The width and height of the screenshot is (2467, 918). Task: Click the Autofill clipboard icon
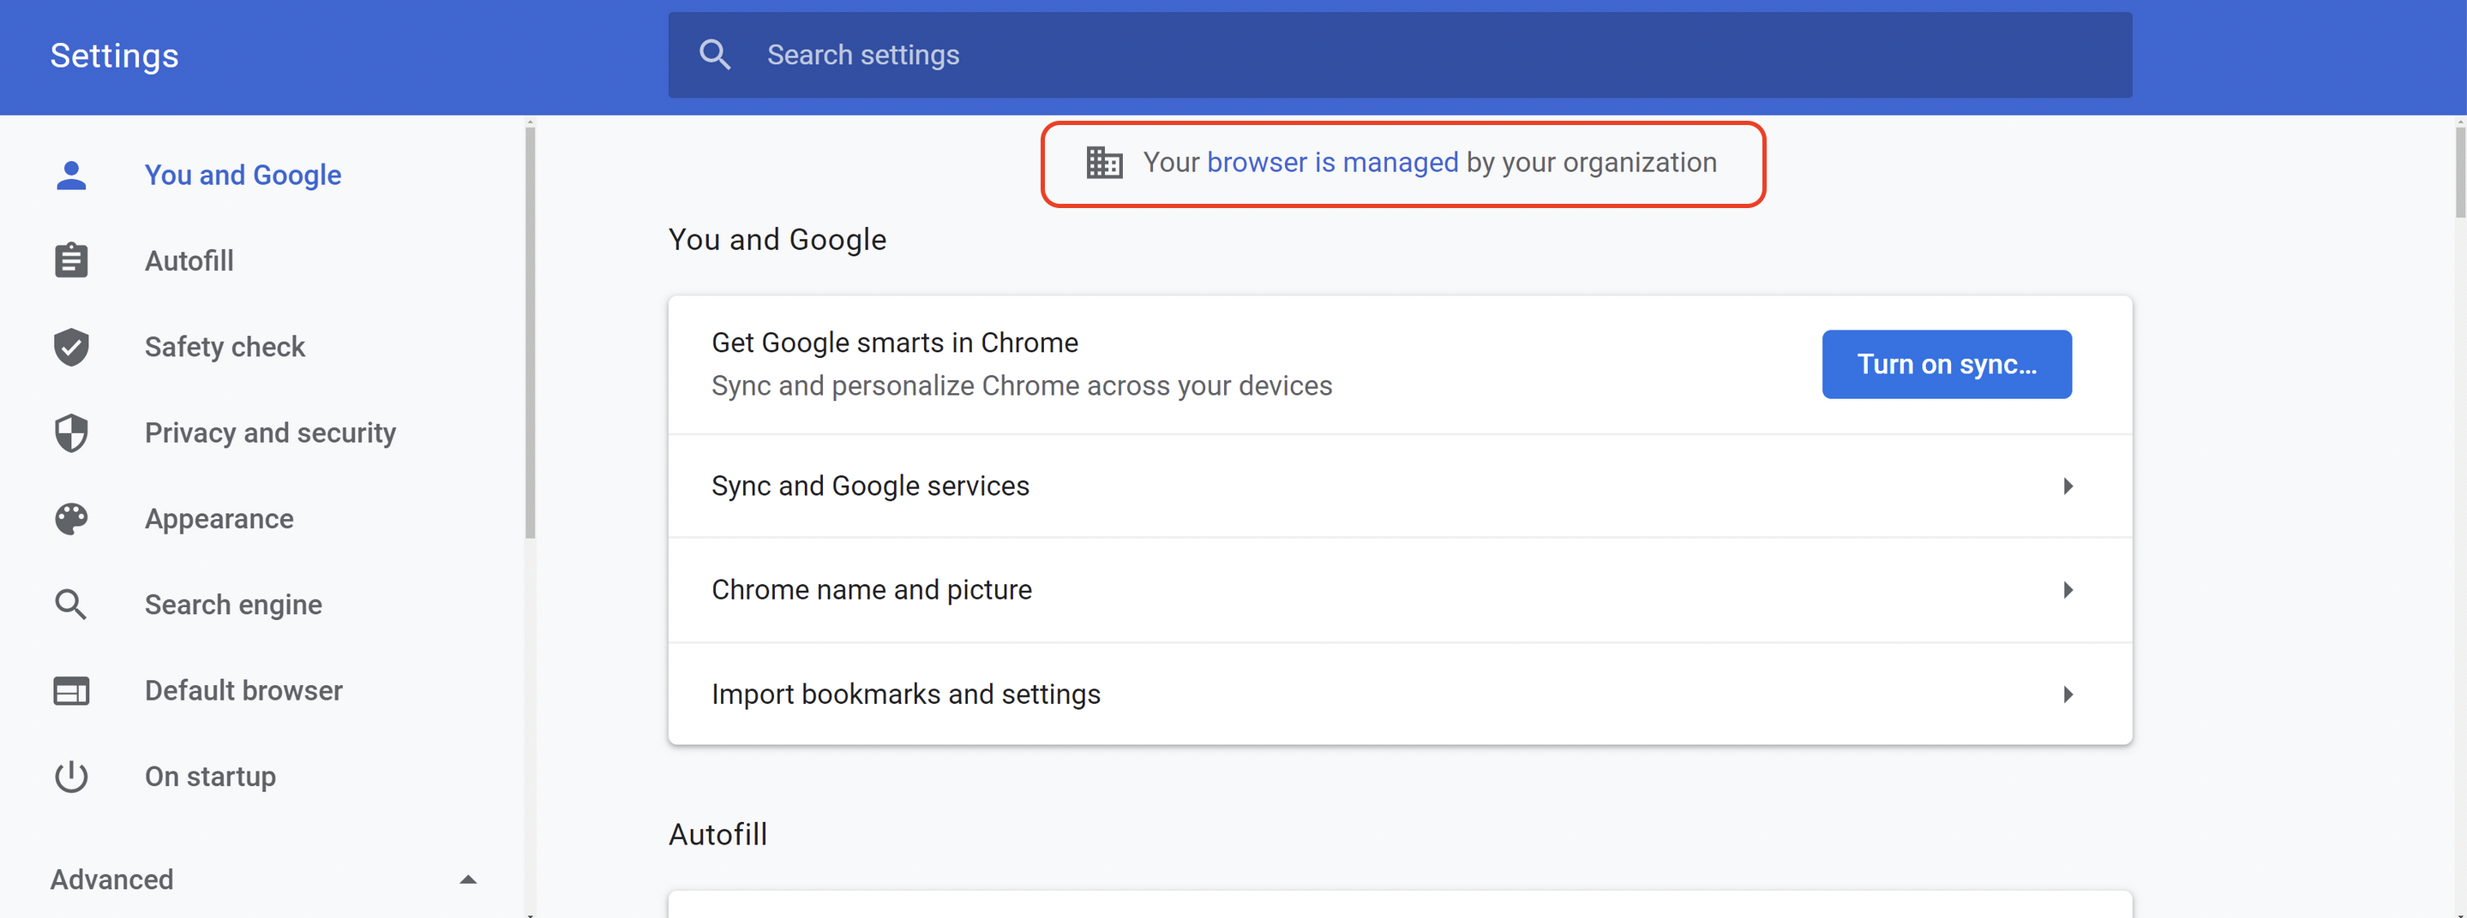[71, 260]
